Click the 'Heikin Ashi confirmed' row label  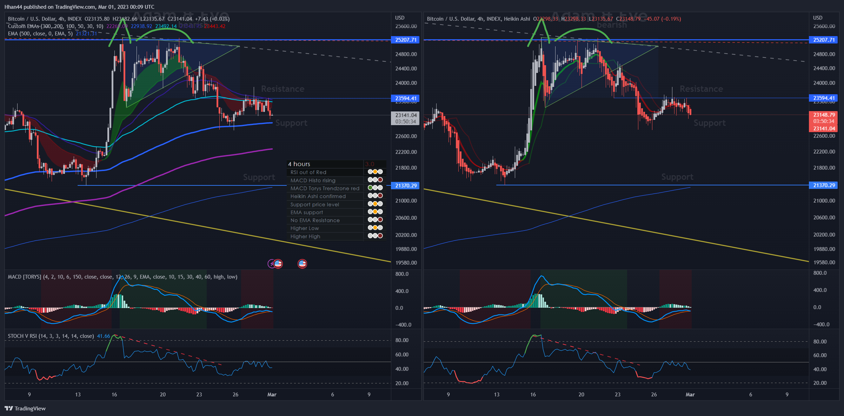pyautogui.click(x=318, y=196)
